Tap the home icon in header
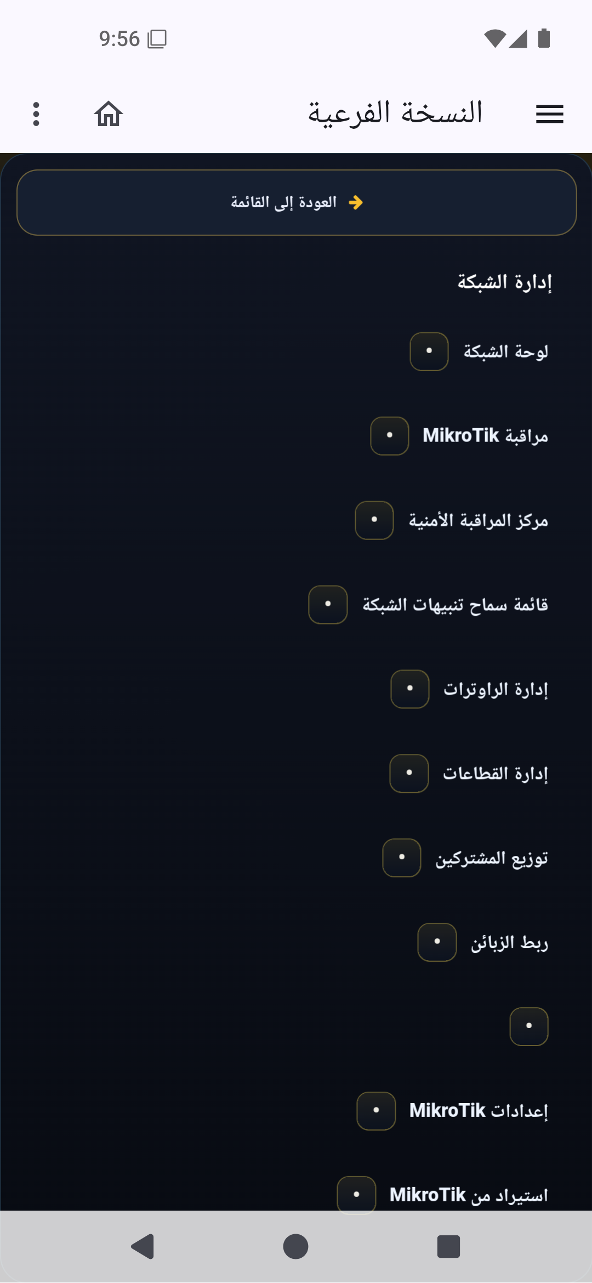The height and width of the screenshot is (1283, 592). point(109,114)
